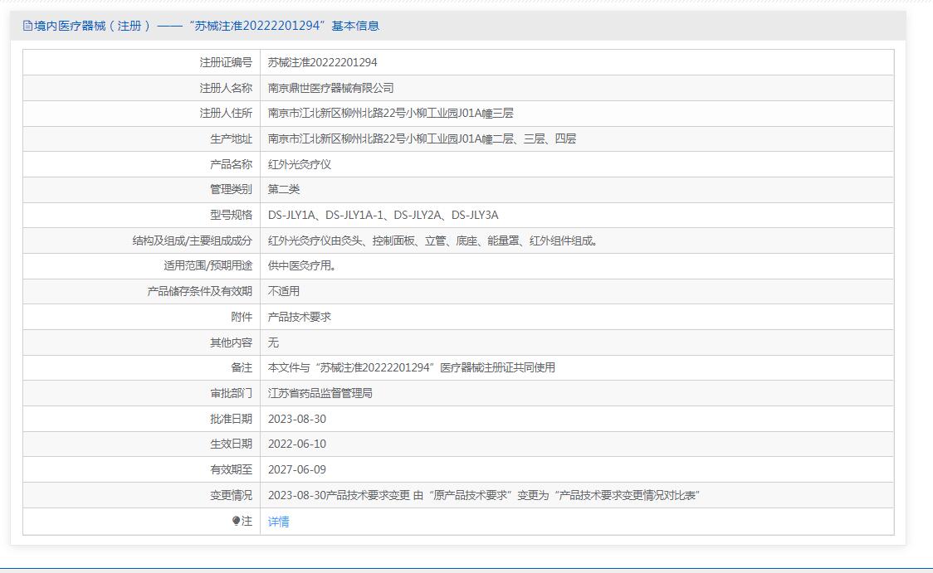Select the 注册人住所 address ending in J01A幢三层
Screen dimensions: 933x573
[x=390, y=113]
